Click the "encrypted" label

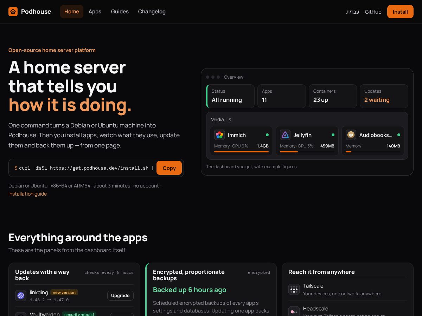point(259,272)
